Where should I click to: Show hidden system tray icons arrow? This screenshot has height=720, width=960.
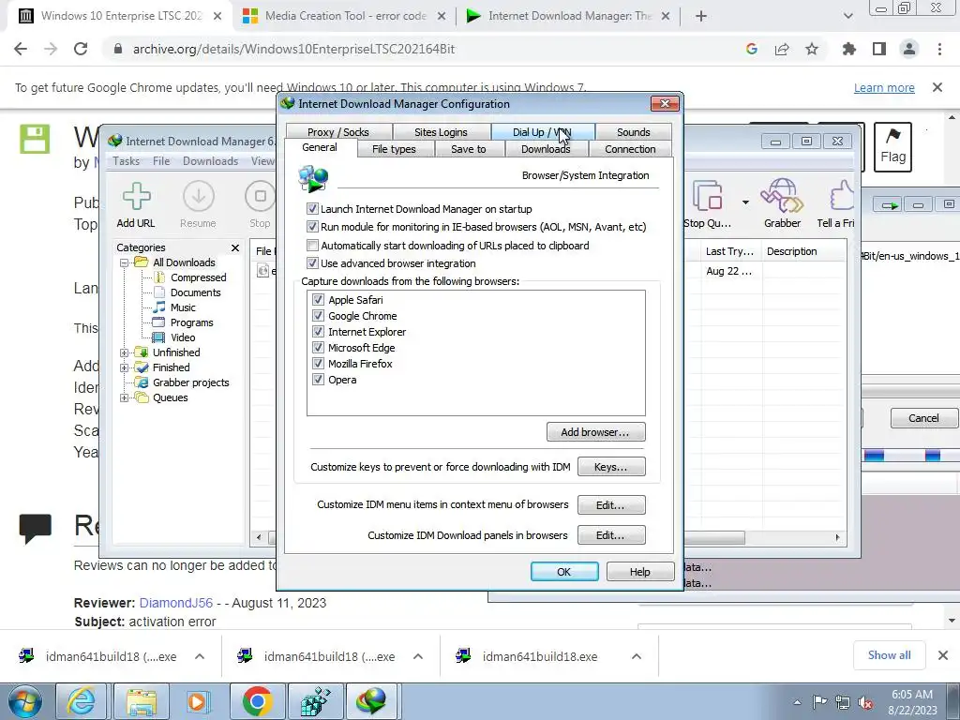pyautogui.click(x=797, y=702)
